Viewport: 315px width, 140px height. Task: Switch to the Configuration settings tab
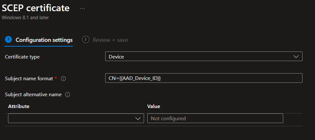[x=44, y=40]
